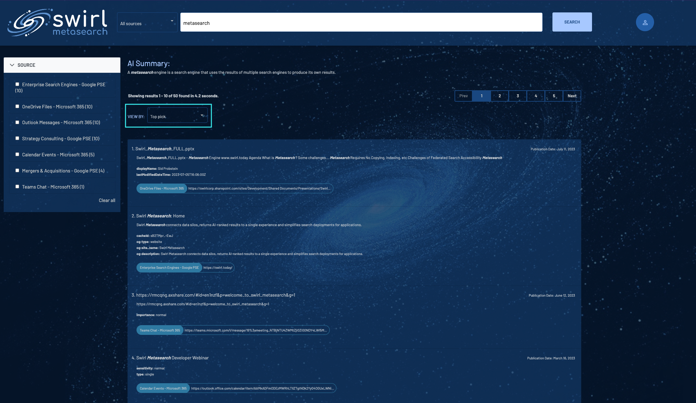Go to page 2 of results

tap(499, 96)
